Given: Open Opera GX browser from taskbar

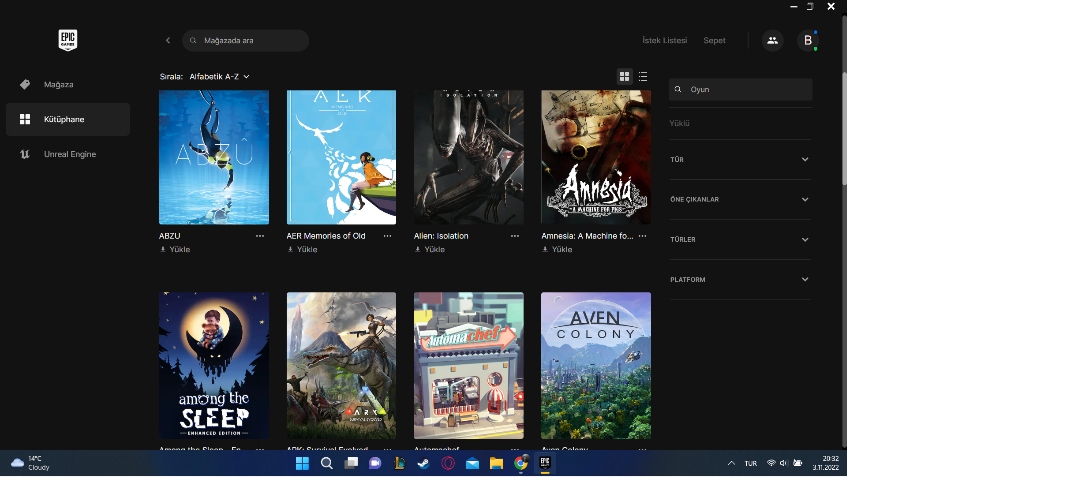Looking at the screenshot, I should [x=448, y=463].
